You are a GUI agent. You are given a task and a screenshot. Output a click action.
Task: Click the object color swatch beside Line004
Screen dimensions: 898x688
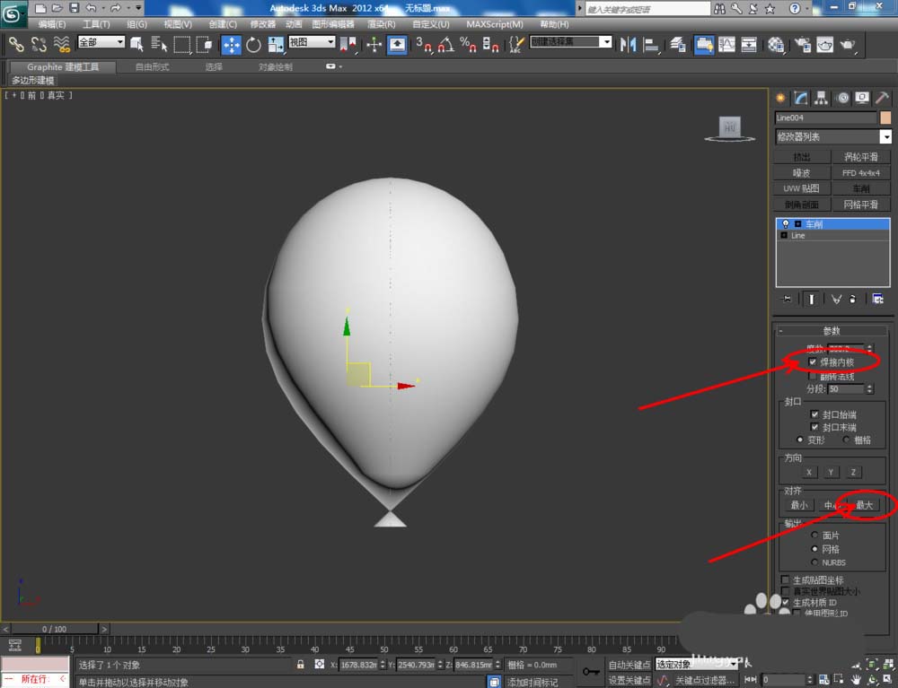[x=885, y=118]
